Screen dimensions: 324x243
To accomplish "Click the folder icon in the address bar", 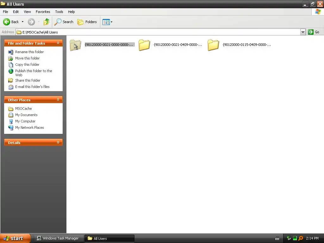I will click(x=19, y=32).
